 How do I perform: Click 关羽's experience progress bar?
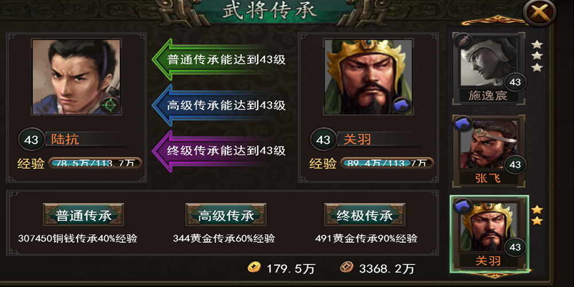click(x=387, y=163)
